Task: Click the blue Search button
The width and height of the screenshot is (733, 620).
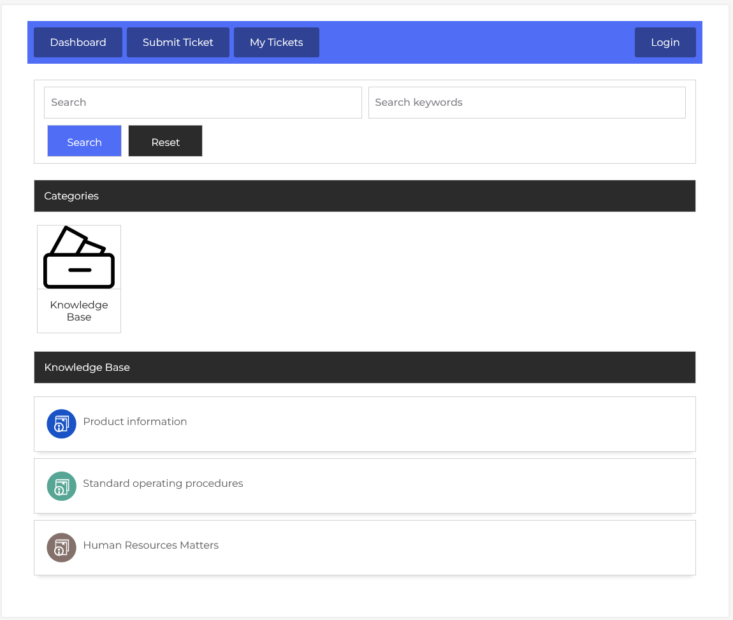Action: click(x=84, y=141)
